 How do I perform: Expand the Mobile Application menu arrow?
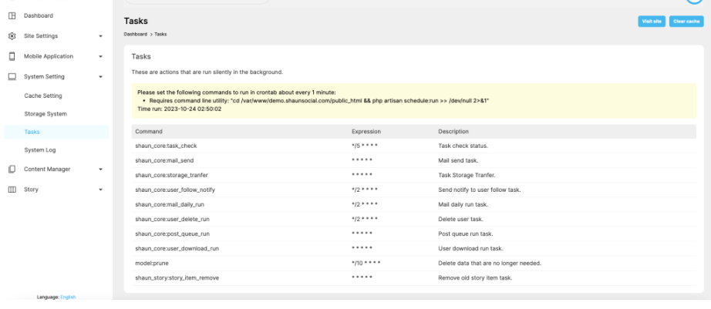pos(100,56)
